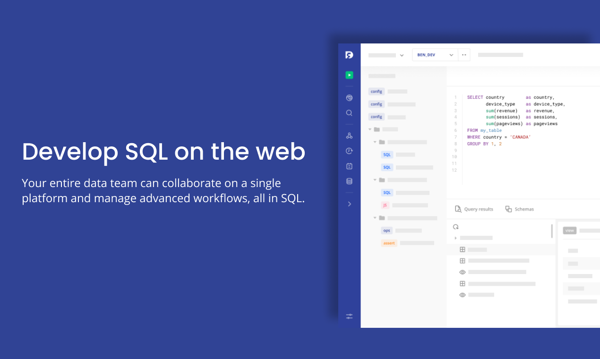Click the top-level folder icon in tree

click(377, 129)
